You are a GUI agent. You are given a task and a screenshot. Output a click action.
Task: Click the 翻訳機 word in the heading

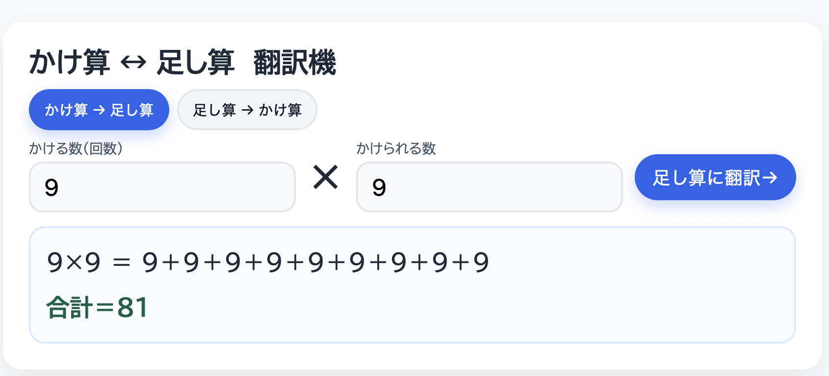[295, 63]
